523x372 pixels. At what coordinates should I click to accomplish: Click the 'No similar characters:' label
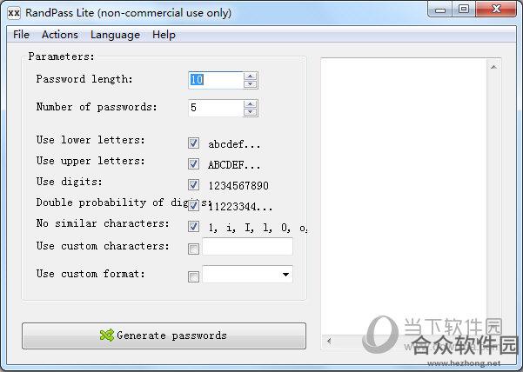103,223
